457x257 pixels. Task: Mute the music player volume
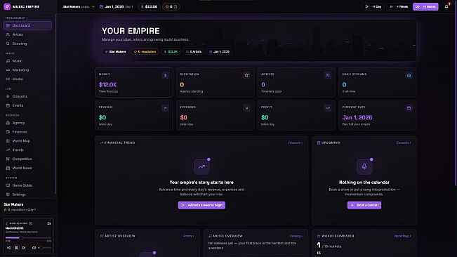(x=34, y=248)
